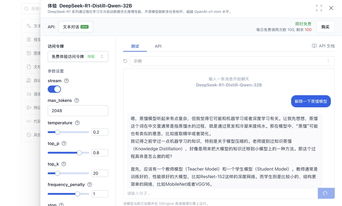This screenshot has width=342, height=206.
Task: Click the 限时免费 limited free label
Action: tap(303, 24)
